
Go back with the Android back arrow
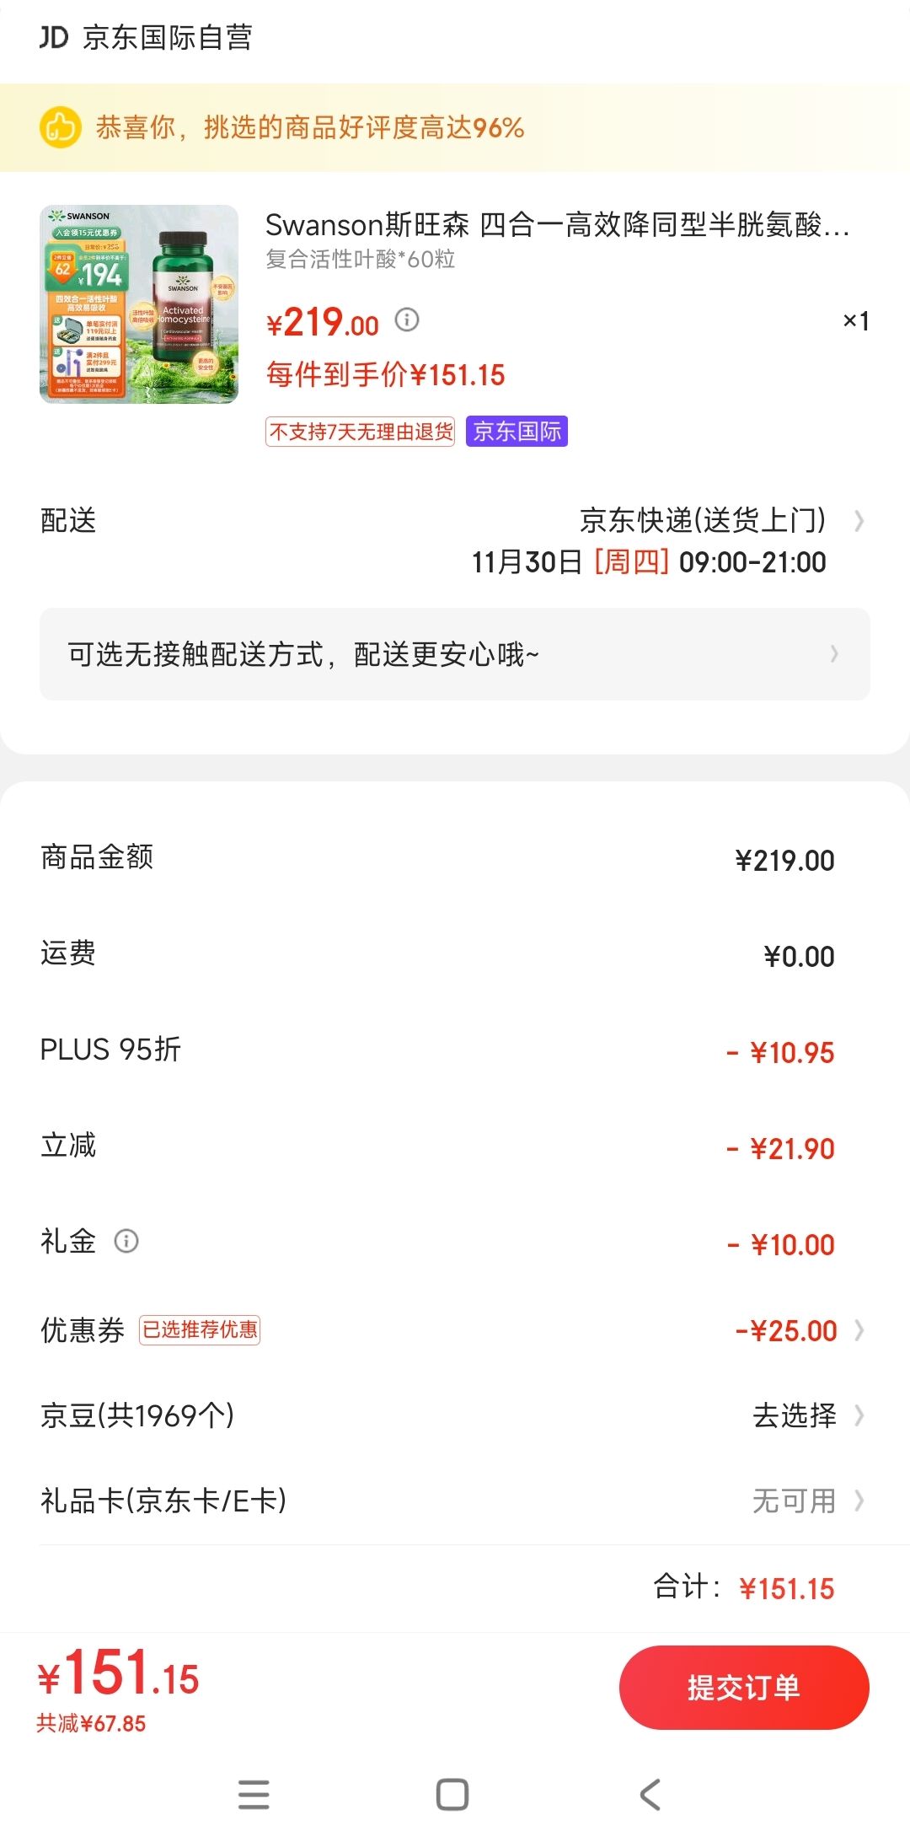click(x=650, y=1795)
